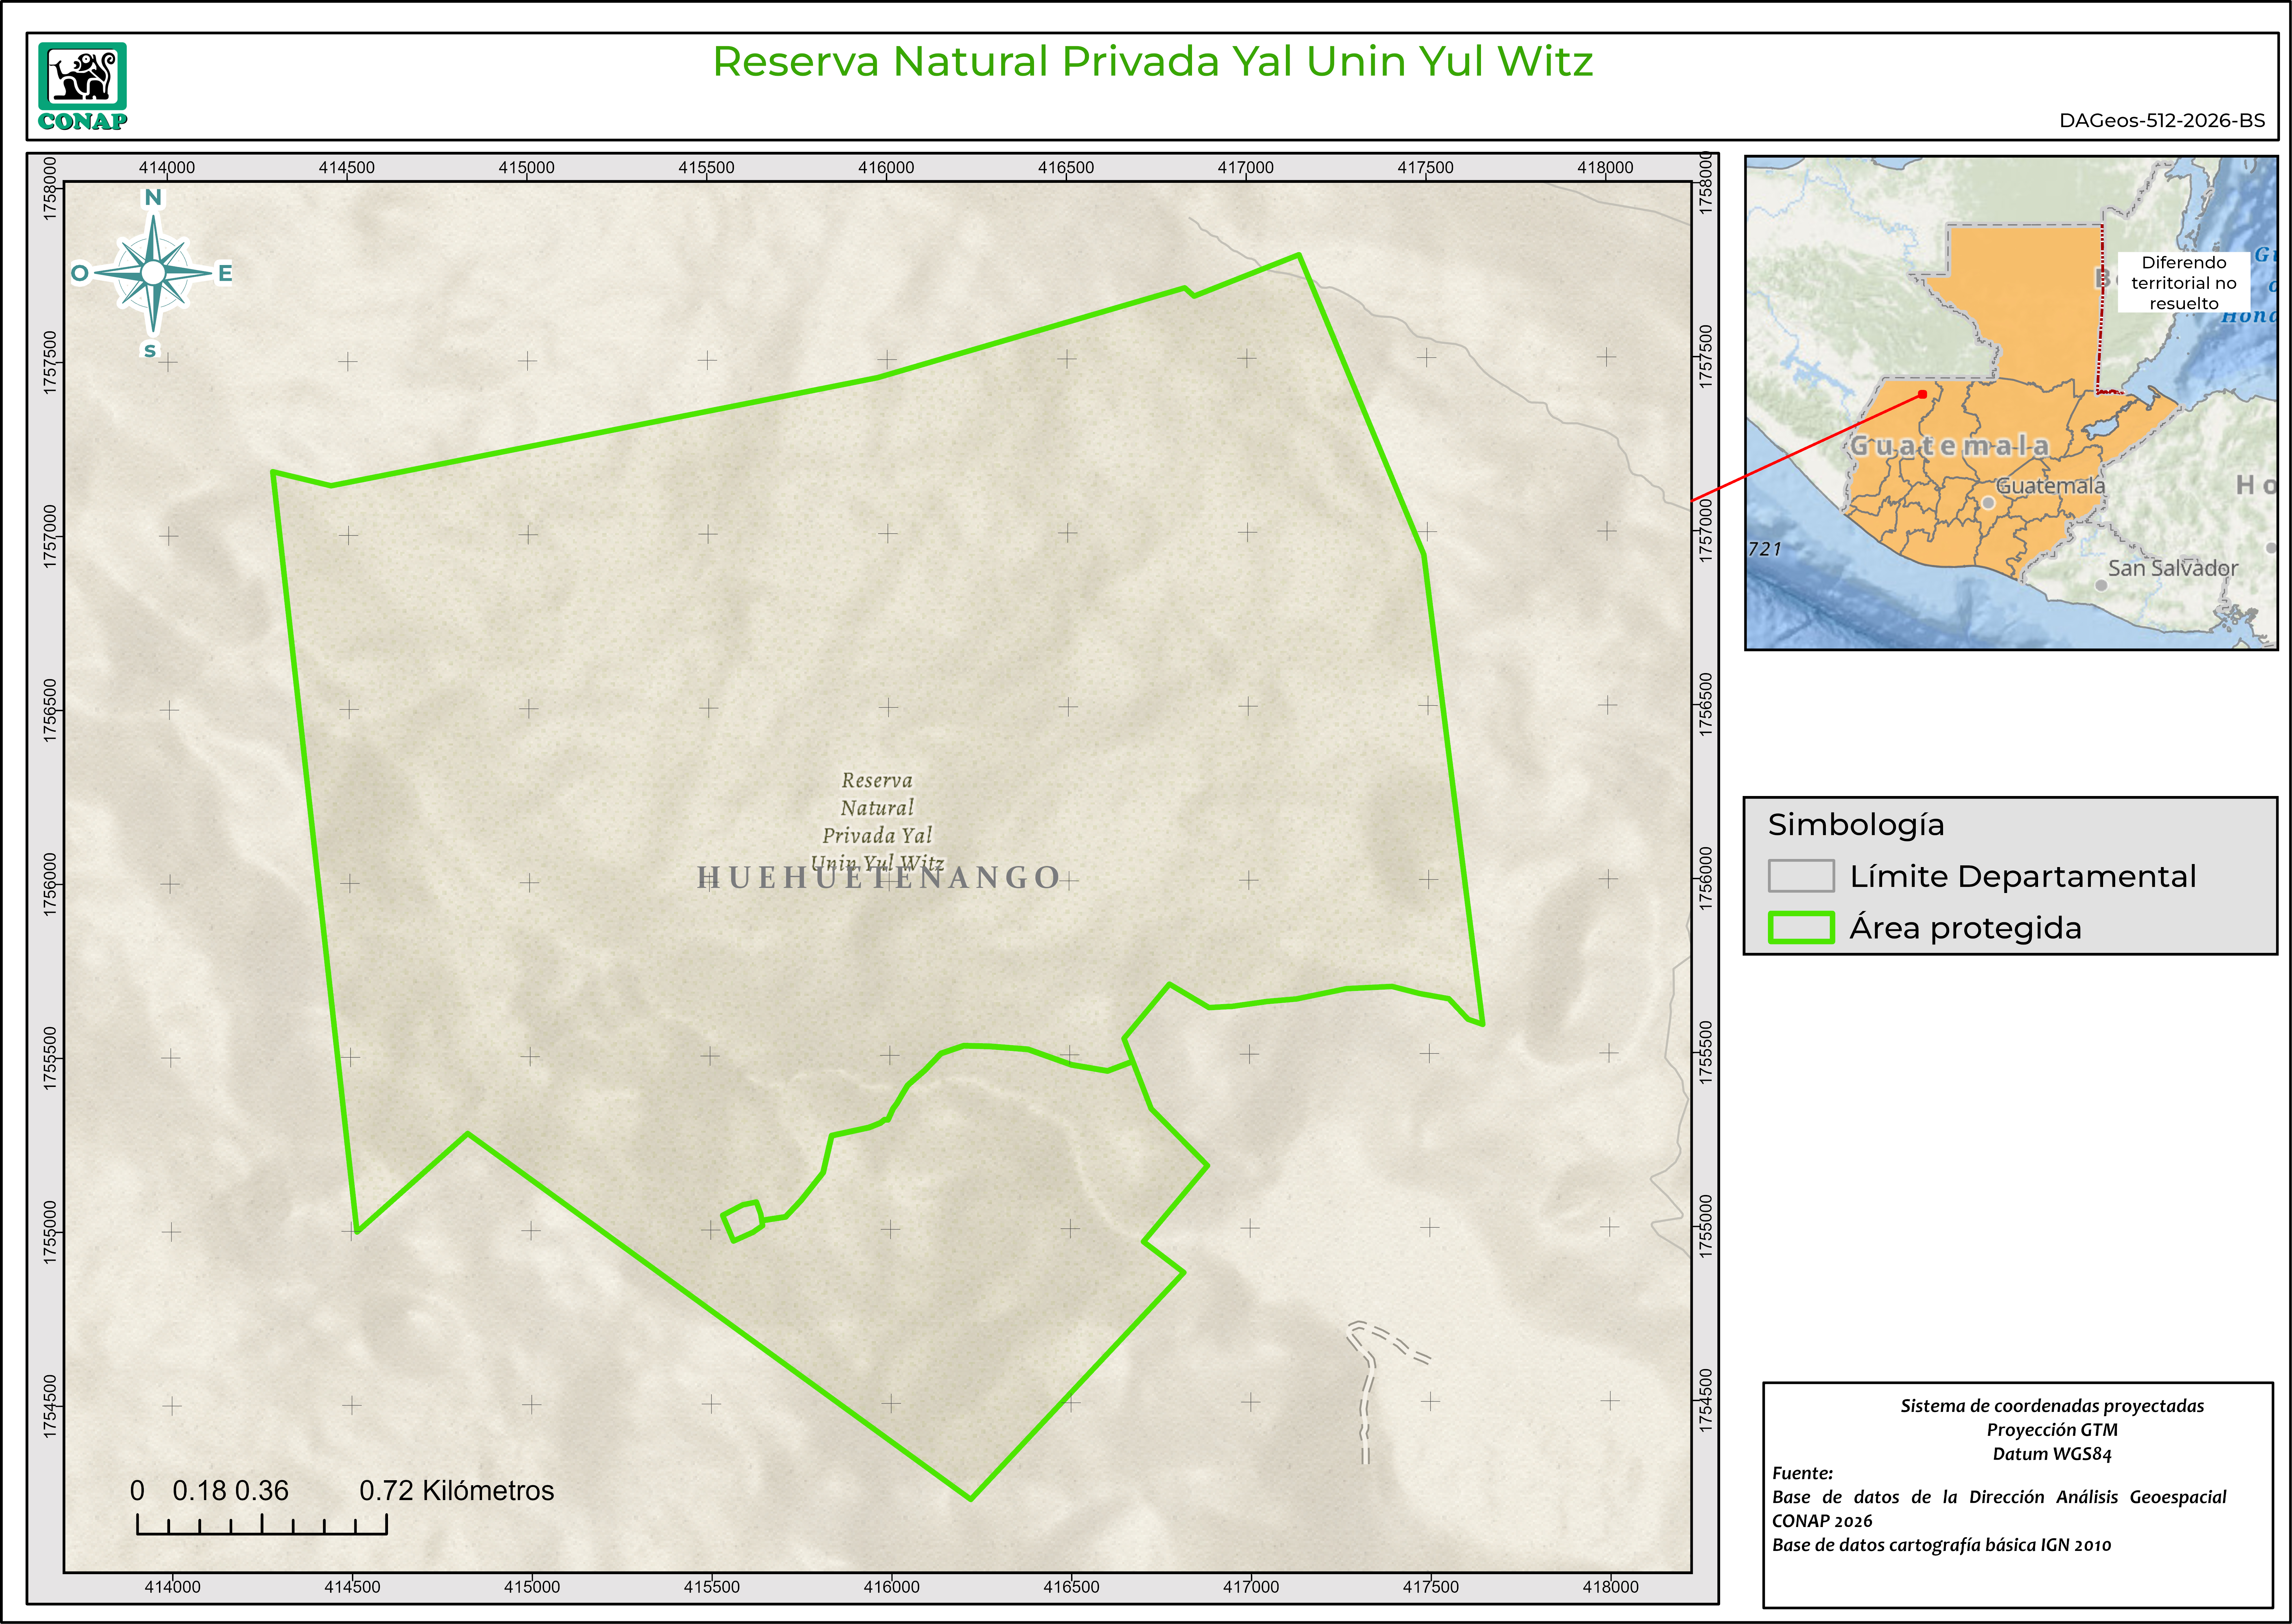Click the CONAP monkey logo
The height and width of the screenshot is (1624, 2292).
(82, 77)
